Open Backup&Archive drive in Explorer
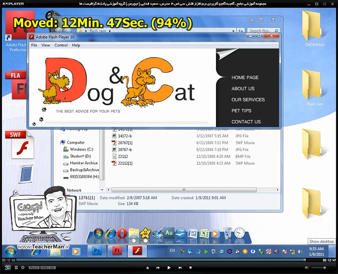The height and width of the screenshot is (274, 338). pyautogui.click(x=84, y=170)
